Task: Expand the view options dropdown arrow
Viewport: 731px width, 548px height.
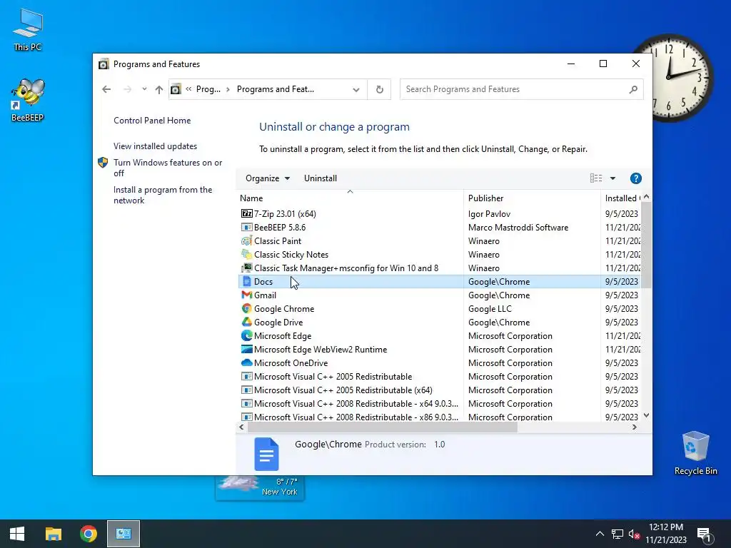Action: click(x=612, y=178)
